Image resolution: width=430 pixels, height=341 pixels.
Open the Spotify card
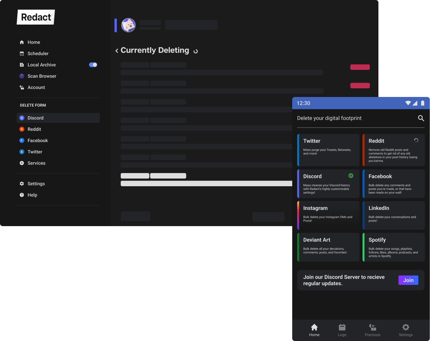394,247
